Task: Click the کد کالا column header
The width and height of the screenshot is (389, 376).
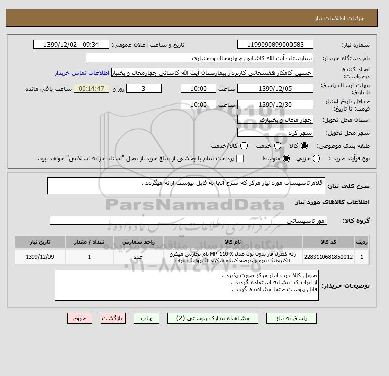Action: (x=328, y=242)
